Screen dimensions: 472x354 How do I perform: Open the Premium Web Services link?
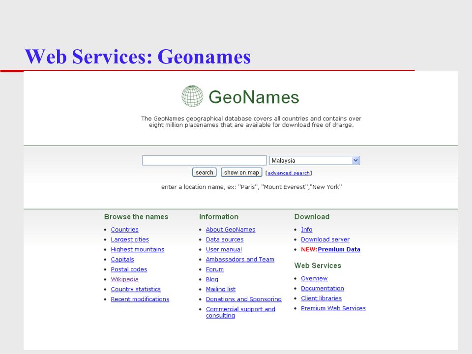pos(333,308)
